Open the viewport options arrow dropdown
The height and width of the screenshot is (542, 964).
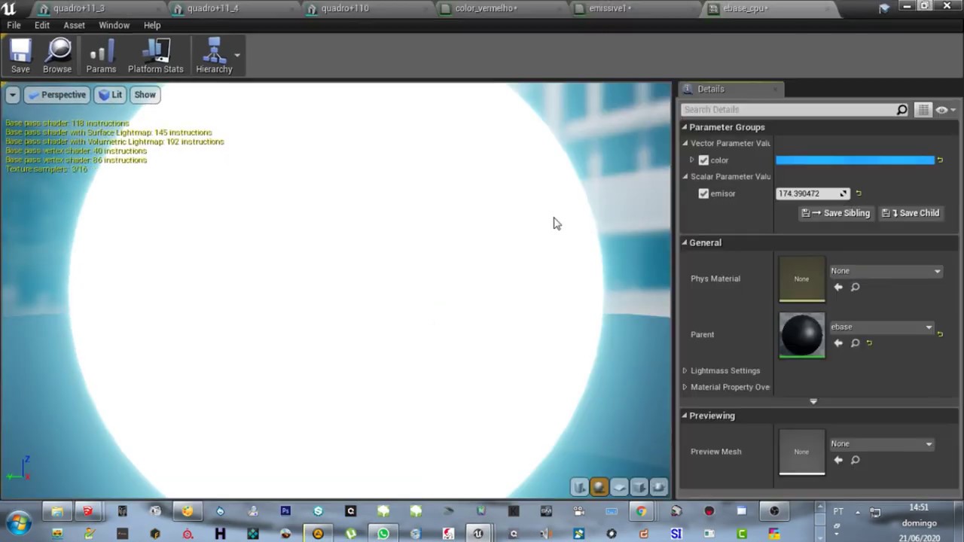tap(13, 95)
